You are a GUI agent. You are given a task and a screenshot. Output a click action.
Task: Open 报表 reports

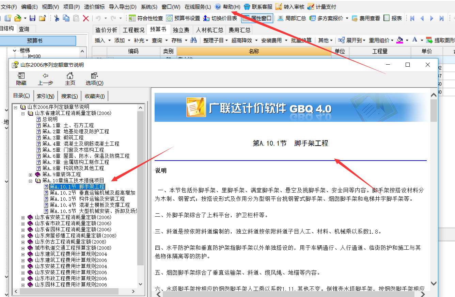393,18
